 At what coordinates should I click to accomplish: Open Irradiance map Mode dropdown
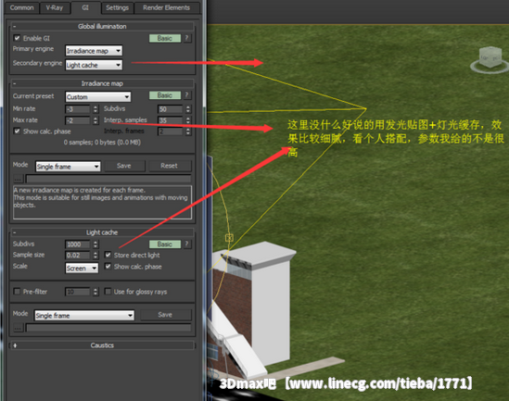click(68, 167)
